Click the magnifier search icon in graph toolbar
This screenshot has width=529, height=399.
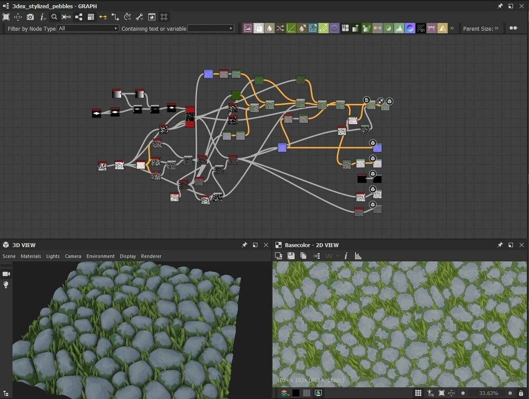point(54,17)
